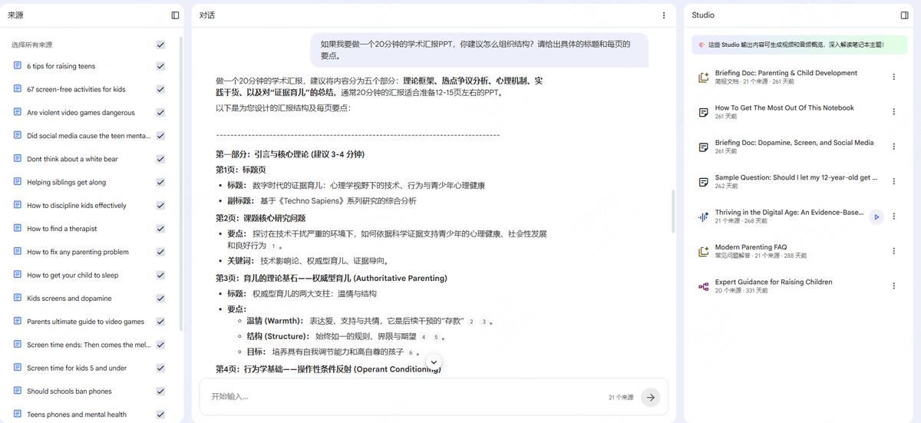The height and width of the screenshot is (423, 921).
Task: Click the note icon for 'Dopamine, Screen, and Social Media'
Action: [703, 147]
